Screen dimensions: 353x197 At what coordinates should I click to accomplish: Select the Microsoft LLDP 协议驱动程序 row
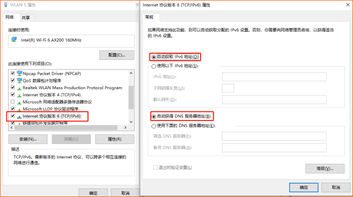coord(50,109)
